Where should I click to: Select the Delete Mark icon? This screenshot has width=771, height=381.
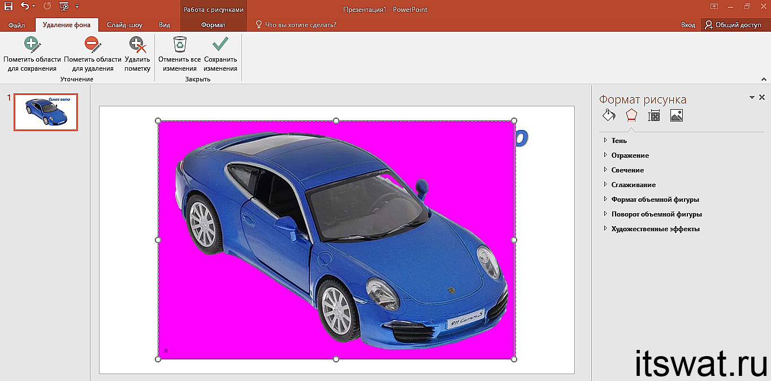(137, 45)
